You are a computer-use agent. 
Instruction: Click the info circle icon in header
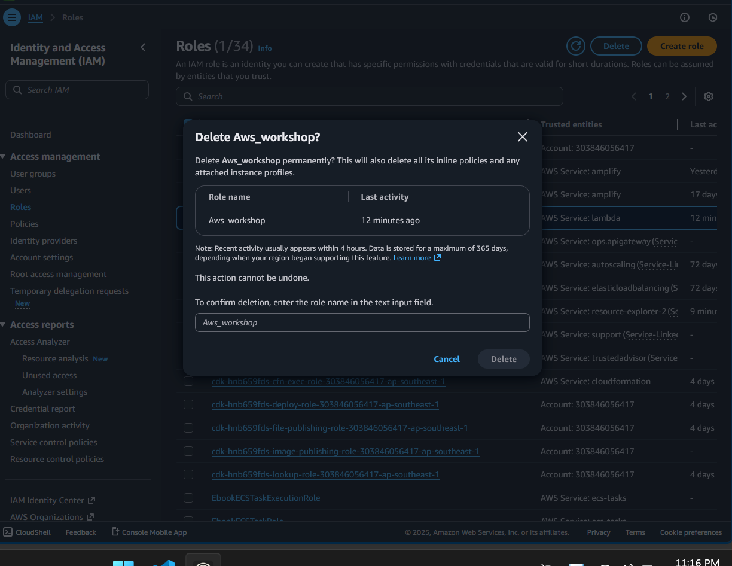[685, 17]
